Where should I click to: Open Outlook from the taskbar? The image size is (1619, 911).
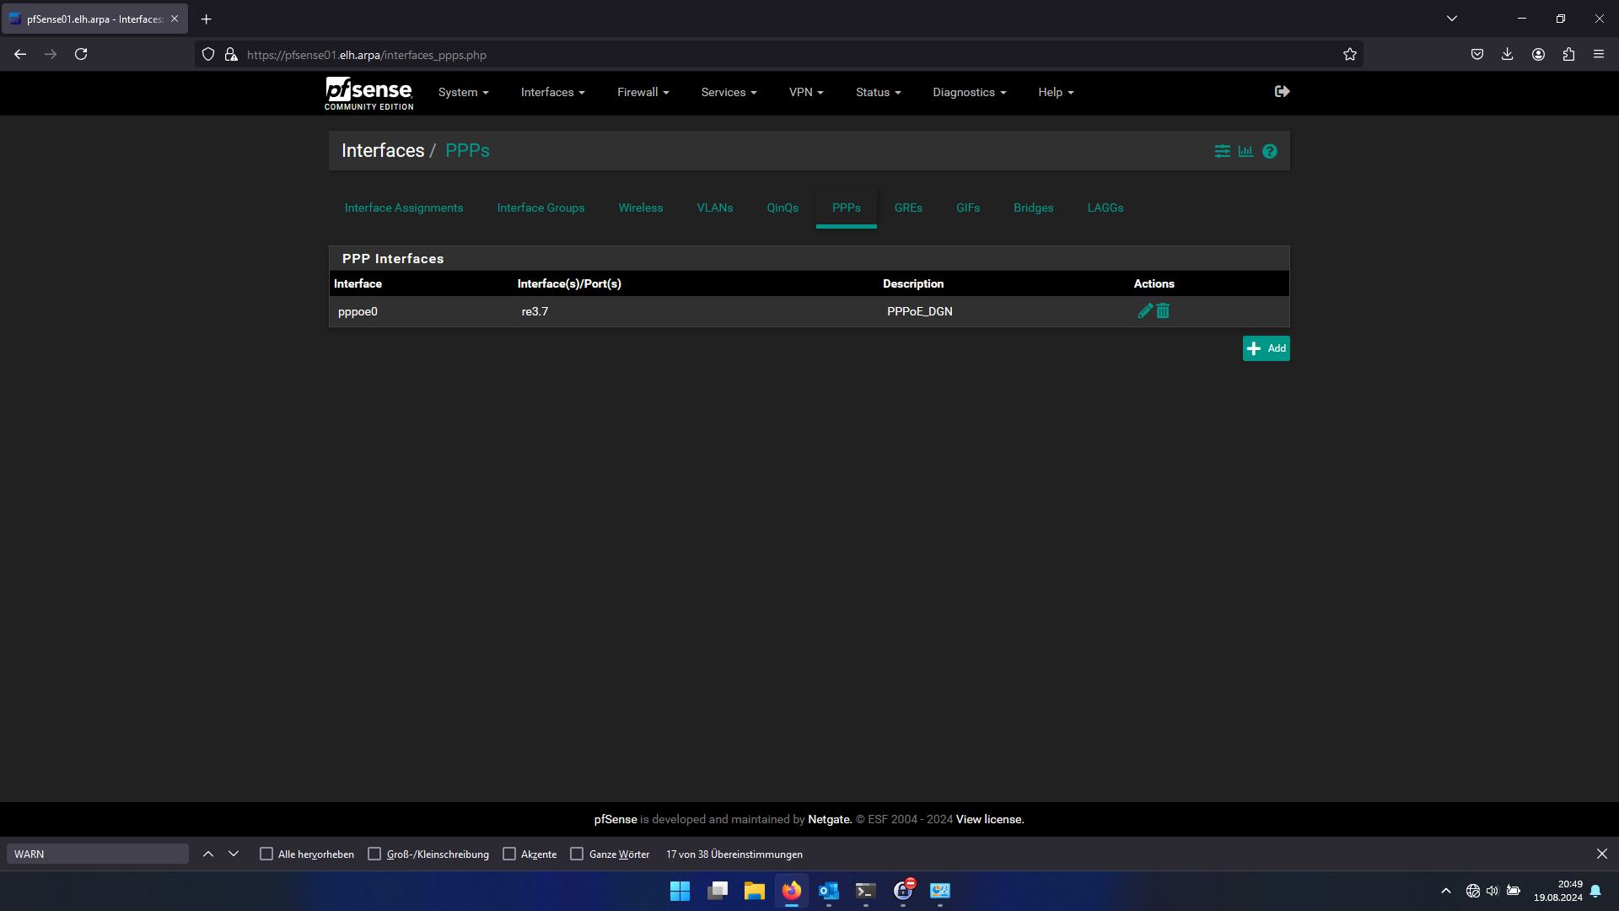point(828,892)
